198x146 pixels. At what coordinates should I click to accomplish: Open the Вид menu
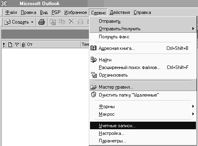[x=44, y=12]
